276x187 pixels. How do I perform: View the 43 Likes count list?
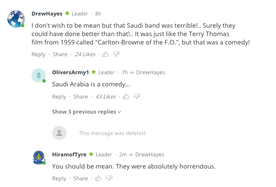[x=105, y=96]
